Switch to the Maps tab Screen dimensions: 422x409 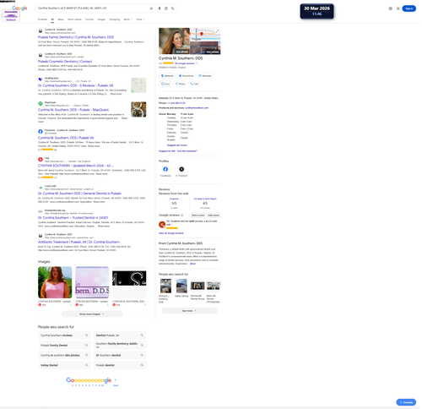61,19
